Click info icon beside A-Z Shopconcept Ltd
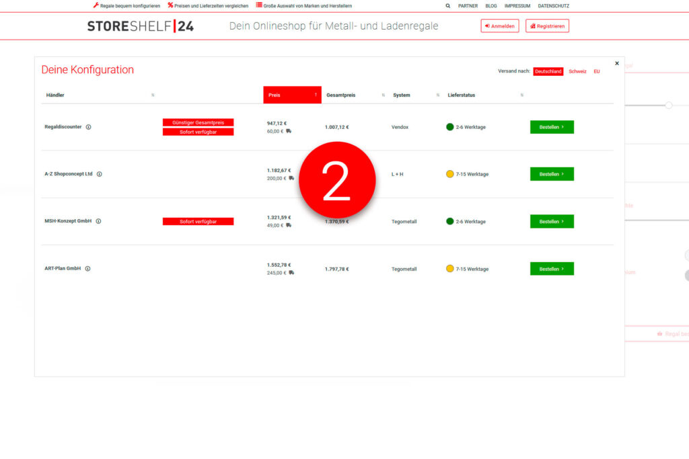The width and height of the screenshot is (689, 459). coord(99,174)
